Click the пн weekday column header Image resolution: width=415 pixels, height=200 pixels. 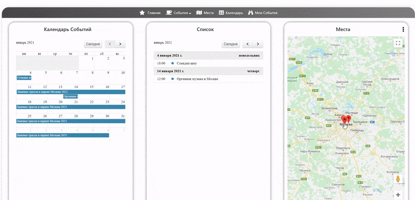24,54
